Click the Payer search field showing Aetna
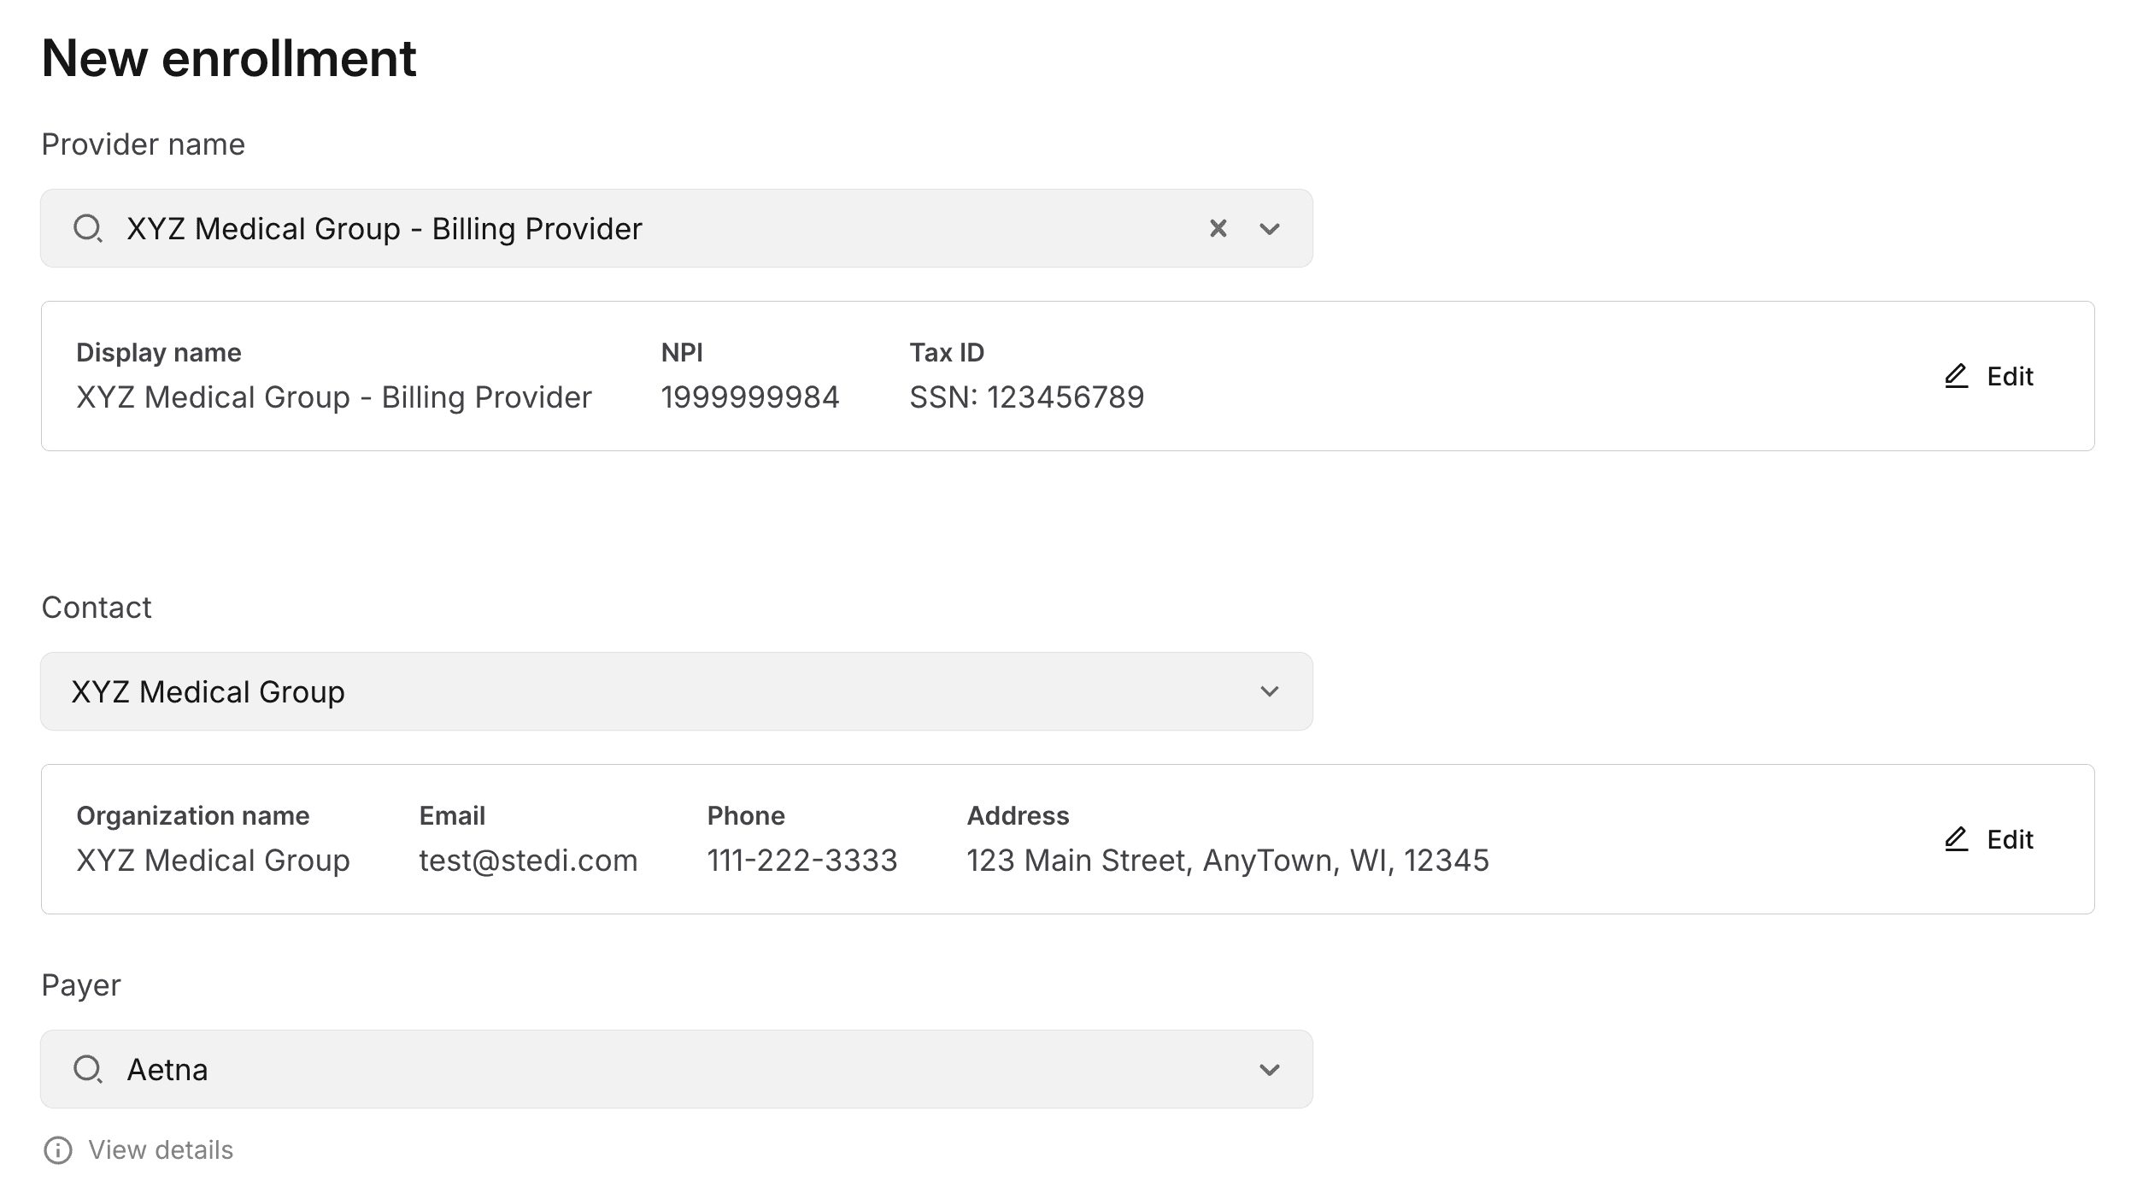This screenshot has width=2131, height=1193. point(598,1068)
